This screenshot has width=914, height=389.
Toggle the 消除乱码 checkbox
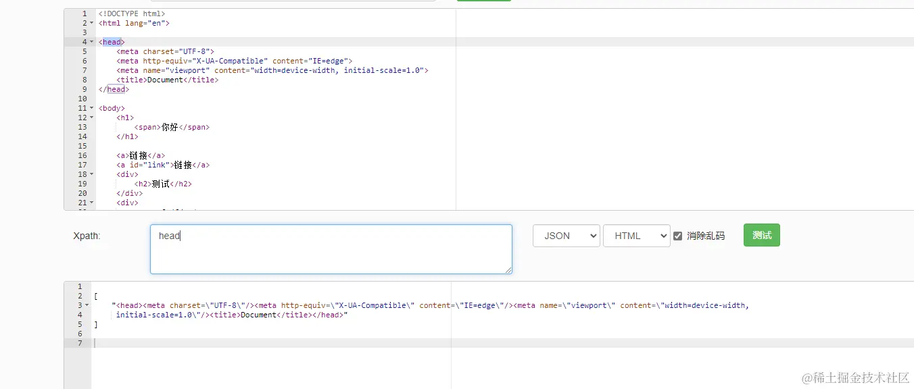coord(677,236)
